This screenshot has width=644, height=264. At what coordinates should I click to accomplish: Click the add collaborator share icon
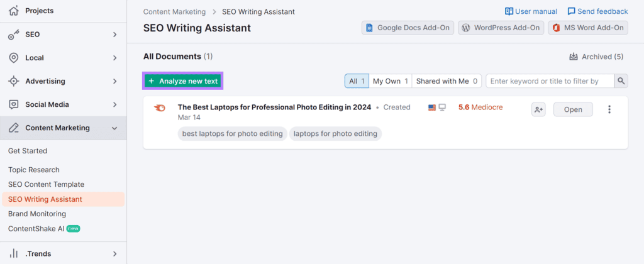click(x=538, y=109)
